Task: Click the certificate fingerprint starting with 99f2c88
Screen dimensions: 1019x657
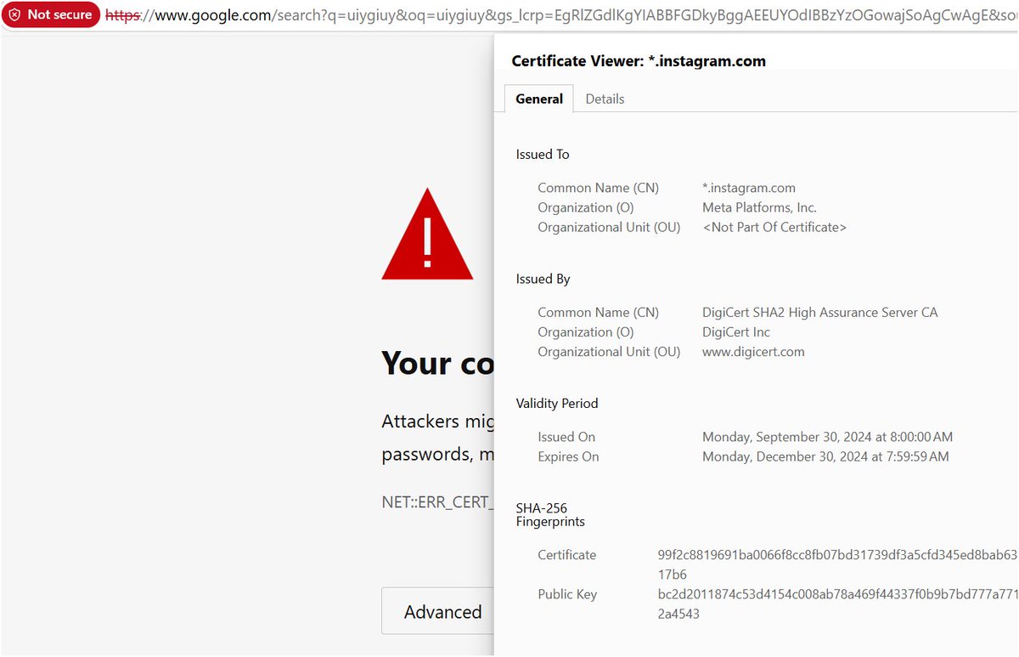Action: 837,564
